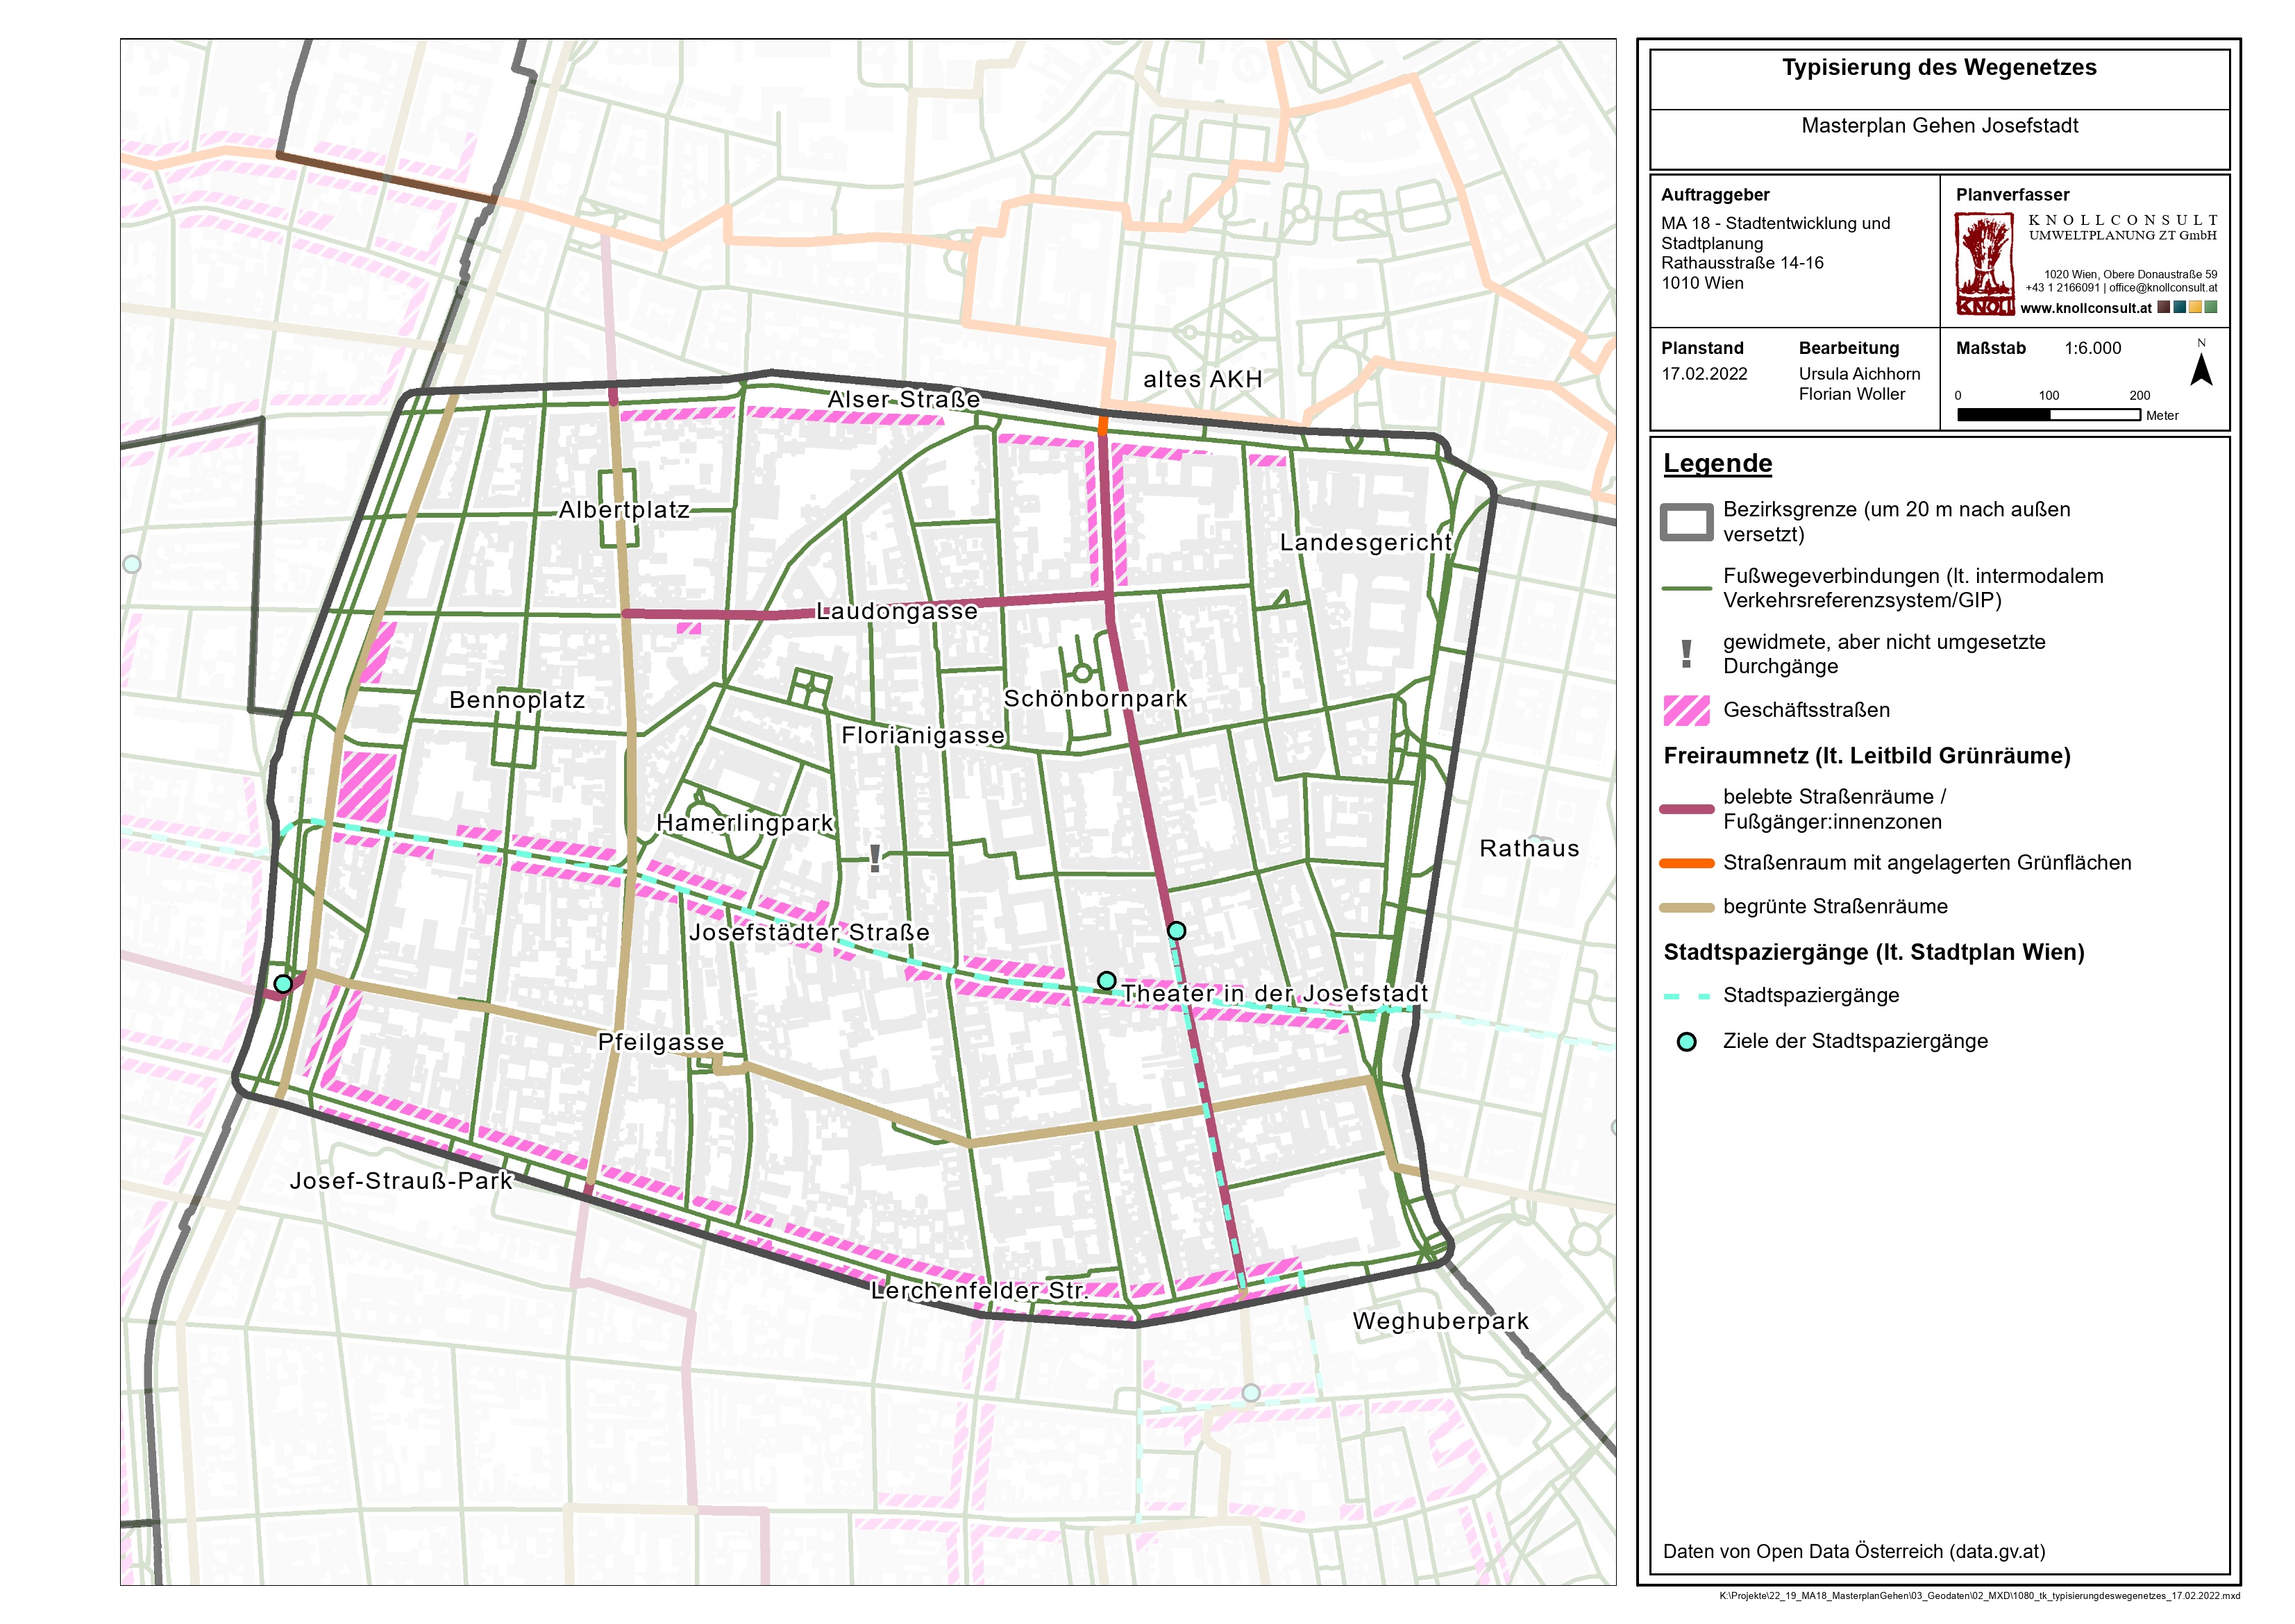
Task: Click the dashed Stadtspaziergänge legend line
Action: point(1687,996)
